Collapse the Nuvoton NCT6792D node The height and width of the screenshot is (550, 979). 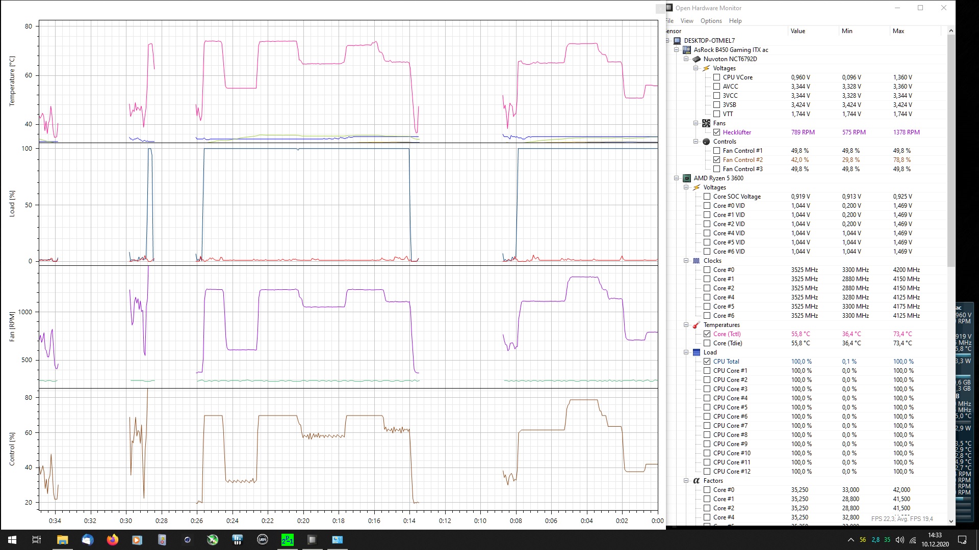click(x=686, y=59)
